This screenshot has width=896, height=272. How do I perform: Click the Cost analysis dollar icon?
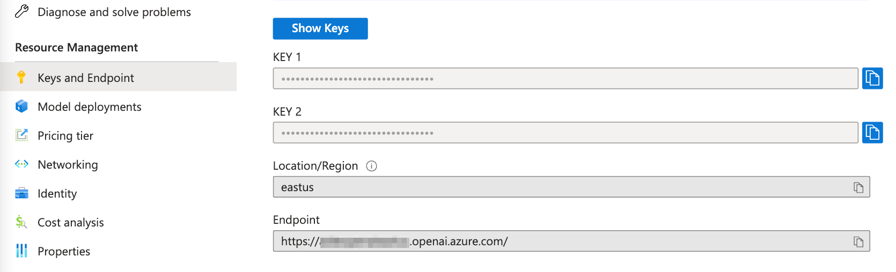(x=21, y=222)
